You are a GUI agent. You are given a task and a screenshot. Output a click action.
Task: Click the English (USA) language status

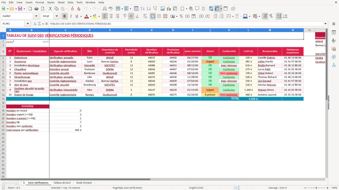pyautogui.click(x=196, y=188)
